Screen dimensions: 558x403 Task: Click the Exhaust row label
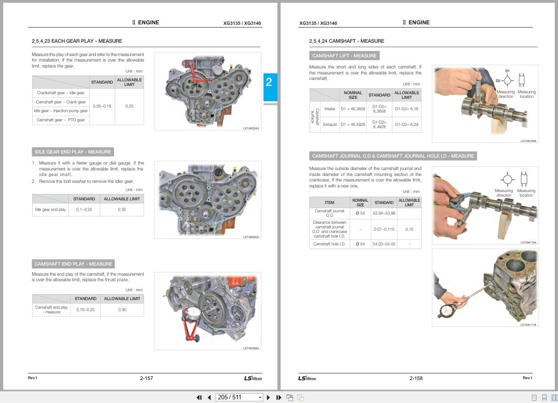pyautogui.click(x=330, y=125)
